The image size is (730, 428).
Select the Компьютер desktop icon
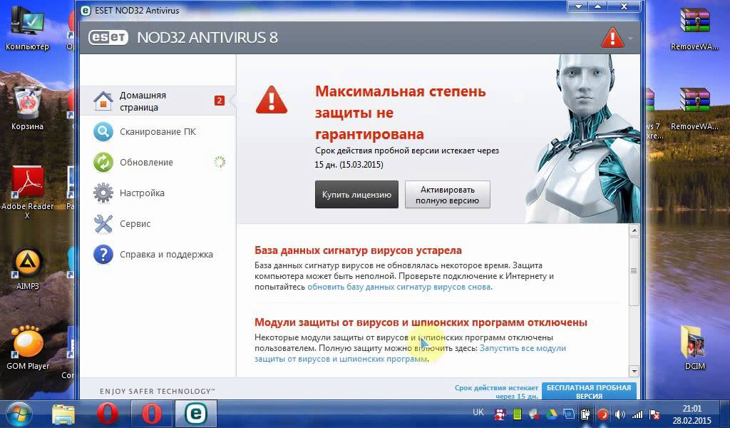click(27, 28)
